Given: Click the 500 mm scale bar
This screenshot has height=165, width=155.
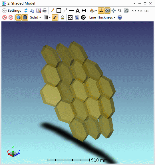Looking at the screenshot, I should (77, 160).
